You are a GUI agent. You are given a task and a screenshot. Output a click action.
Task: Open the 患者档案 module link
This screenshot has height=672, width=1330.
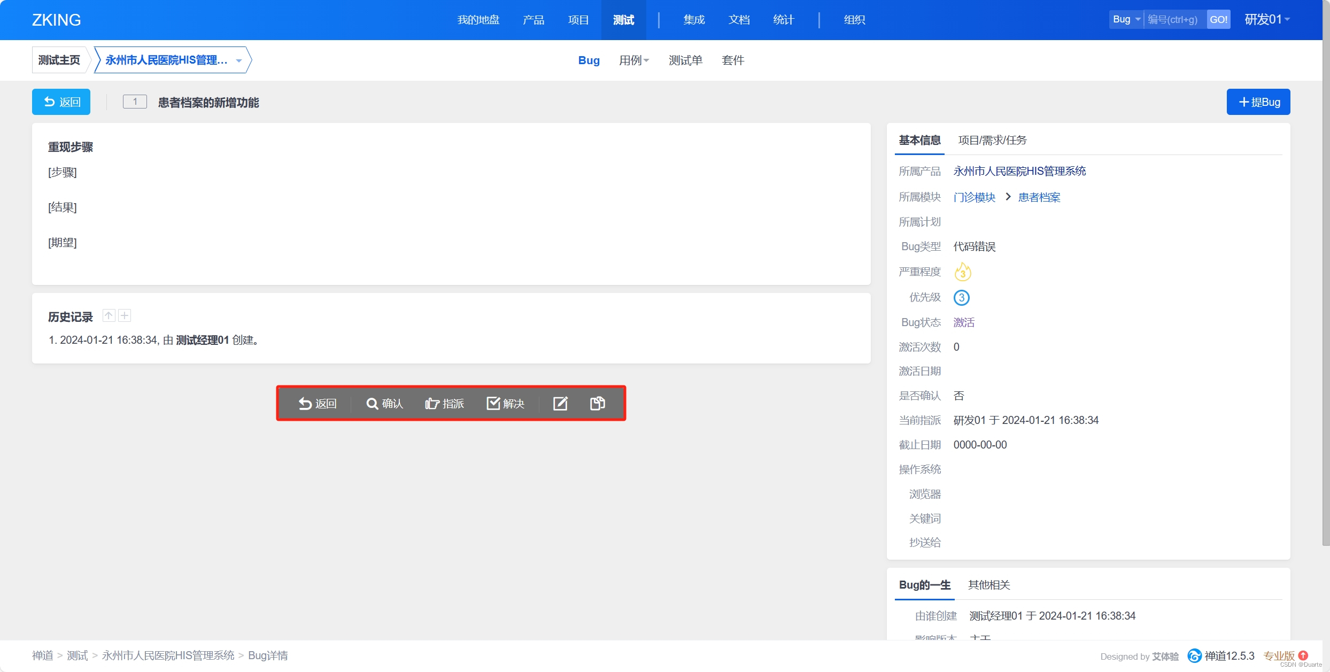(1039, 197)
